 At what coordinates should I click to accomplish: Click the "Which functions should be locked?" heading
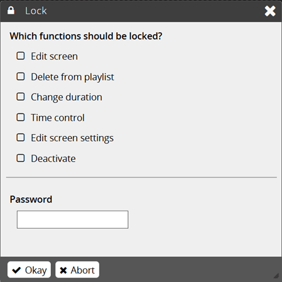(x=86, y=36)
